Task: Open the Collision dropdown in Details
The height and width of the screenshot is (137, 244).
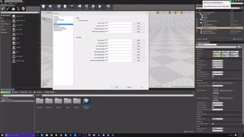Action: (218, 119)
